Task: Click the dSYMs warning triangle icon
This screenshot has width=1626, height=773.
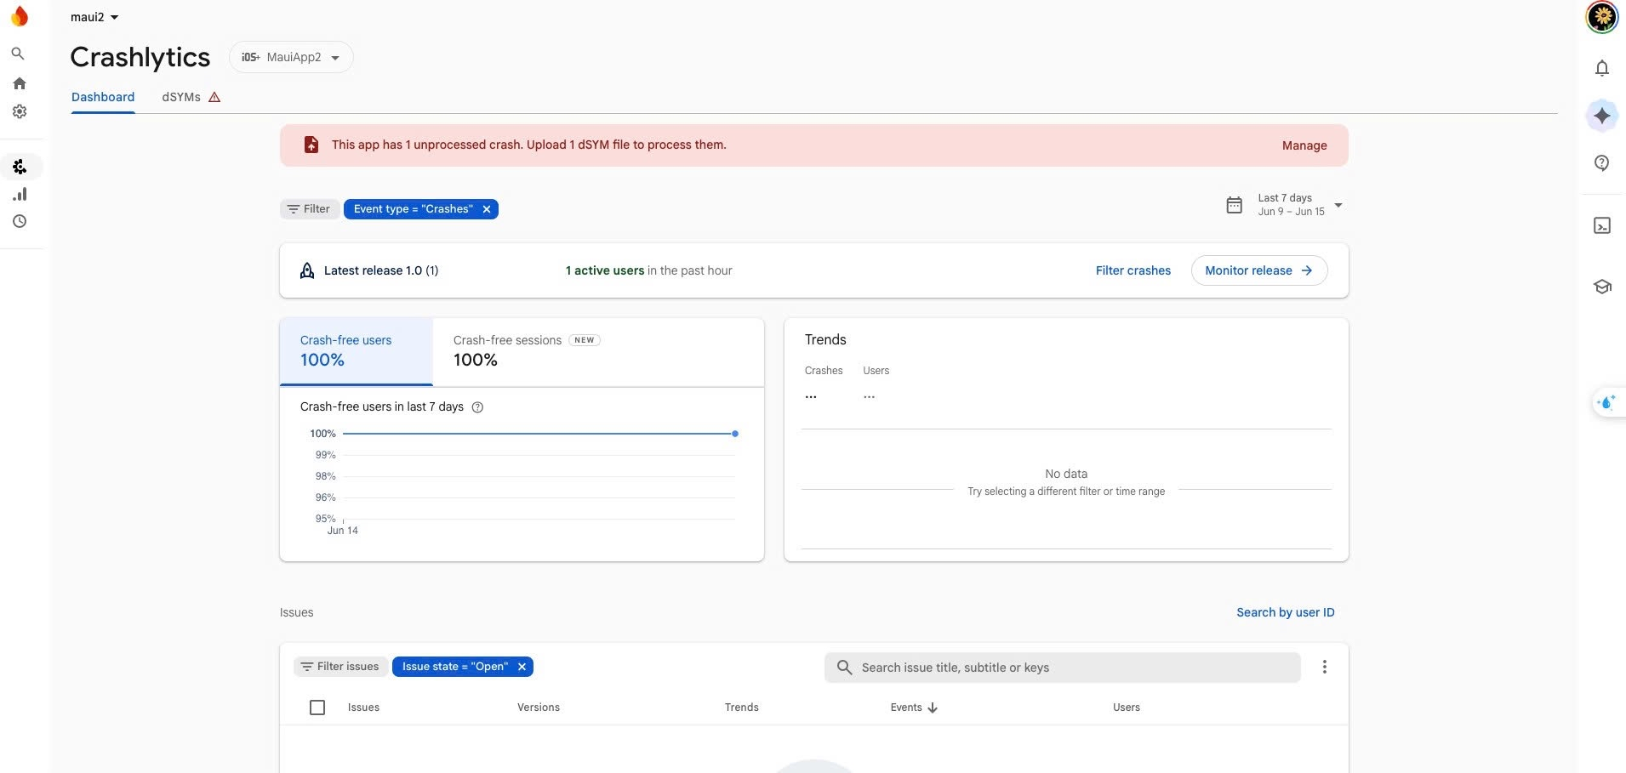Action: pyautogui.click(x=214, y=97)
